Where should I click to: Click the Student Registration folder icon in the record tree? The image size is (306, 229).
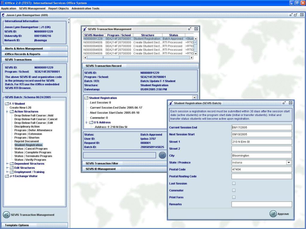point(86,98)
